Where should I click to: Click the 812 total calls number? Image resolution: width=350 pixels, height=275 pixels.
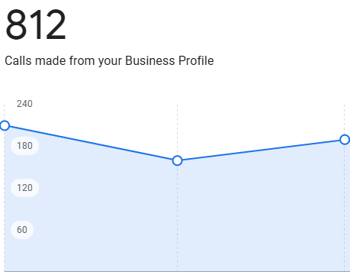(36, 24)
